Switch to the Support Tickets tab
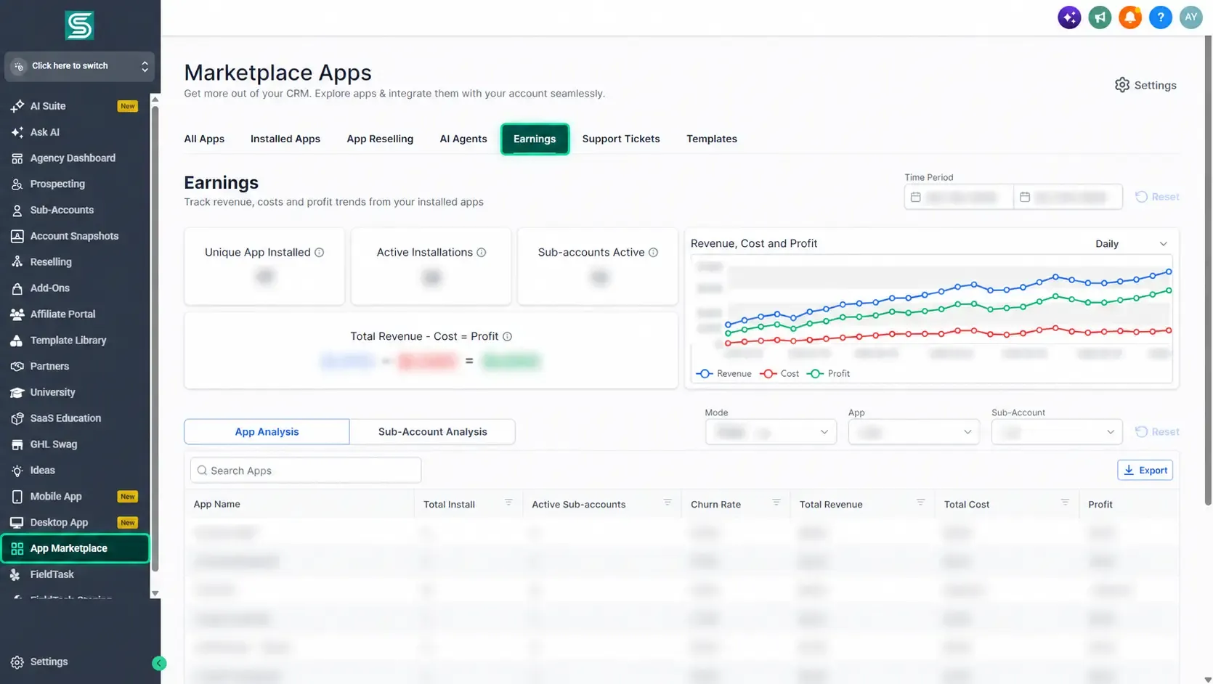The width and height of the screenshot is (1213, 684). pyautogui.click(x=621, y=139)
